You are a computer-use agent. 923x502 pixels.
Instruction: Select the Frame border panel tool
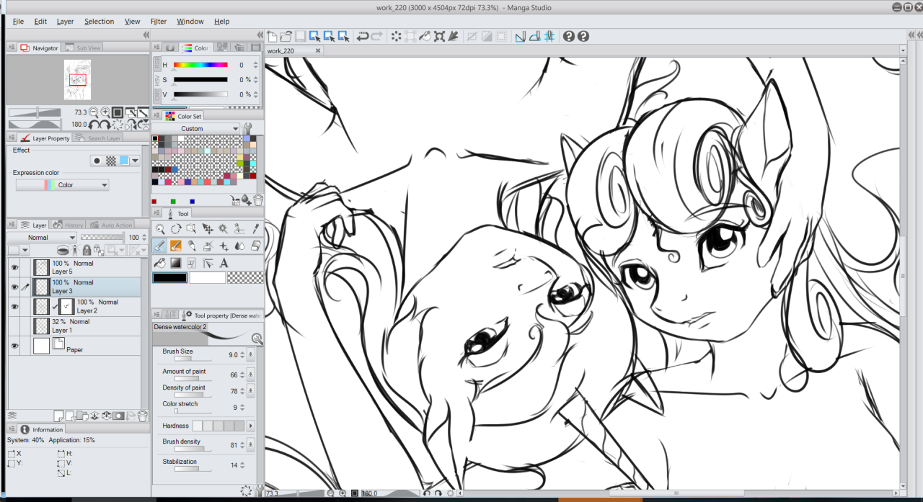click(192, 263)
